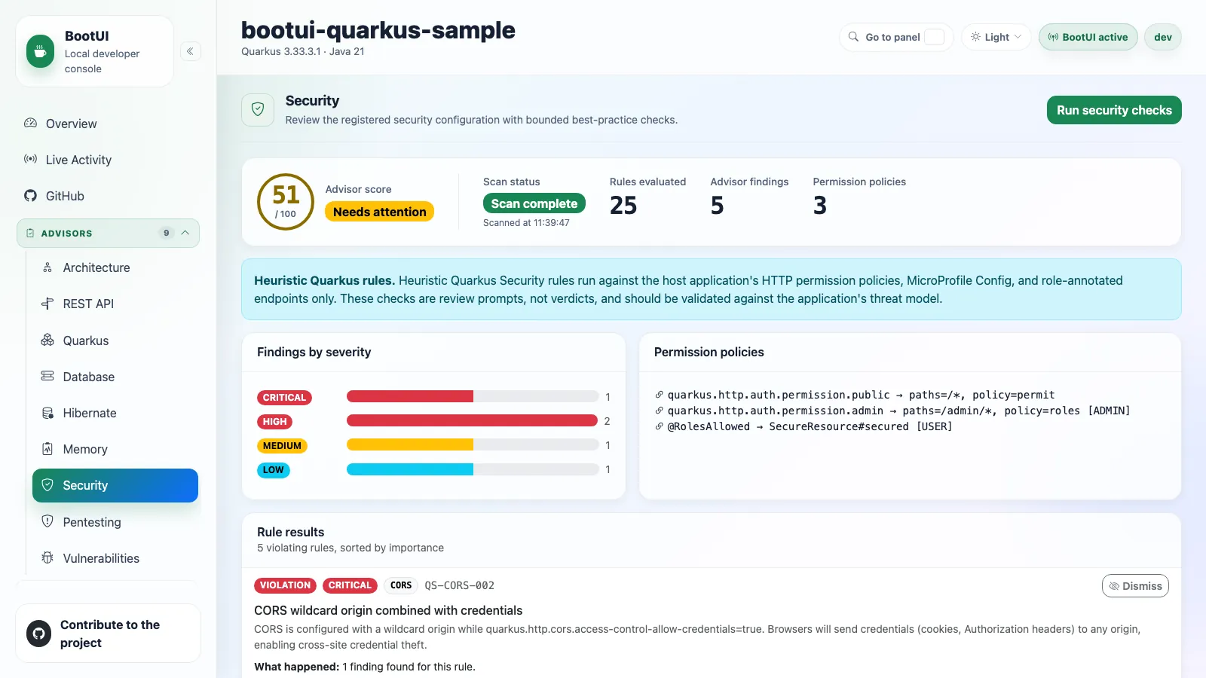Click the Database advisor icon
The image size is (1206, 678).
click(47, 376)
